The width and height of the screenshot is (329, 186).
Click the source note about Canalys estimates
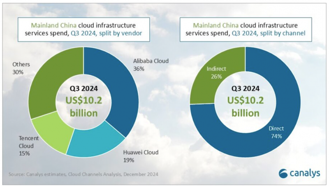point(83,174)
